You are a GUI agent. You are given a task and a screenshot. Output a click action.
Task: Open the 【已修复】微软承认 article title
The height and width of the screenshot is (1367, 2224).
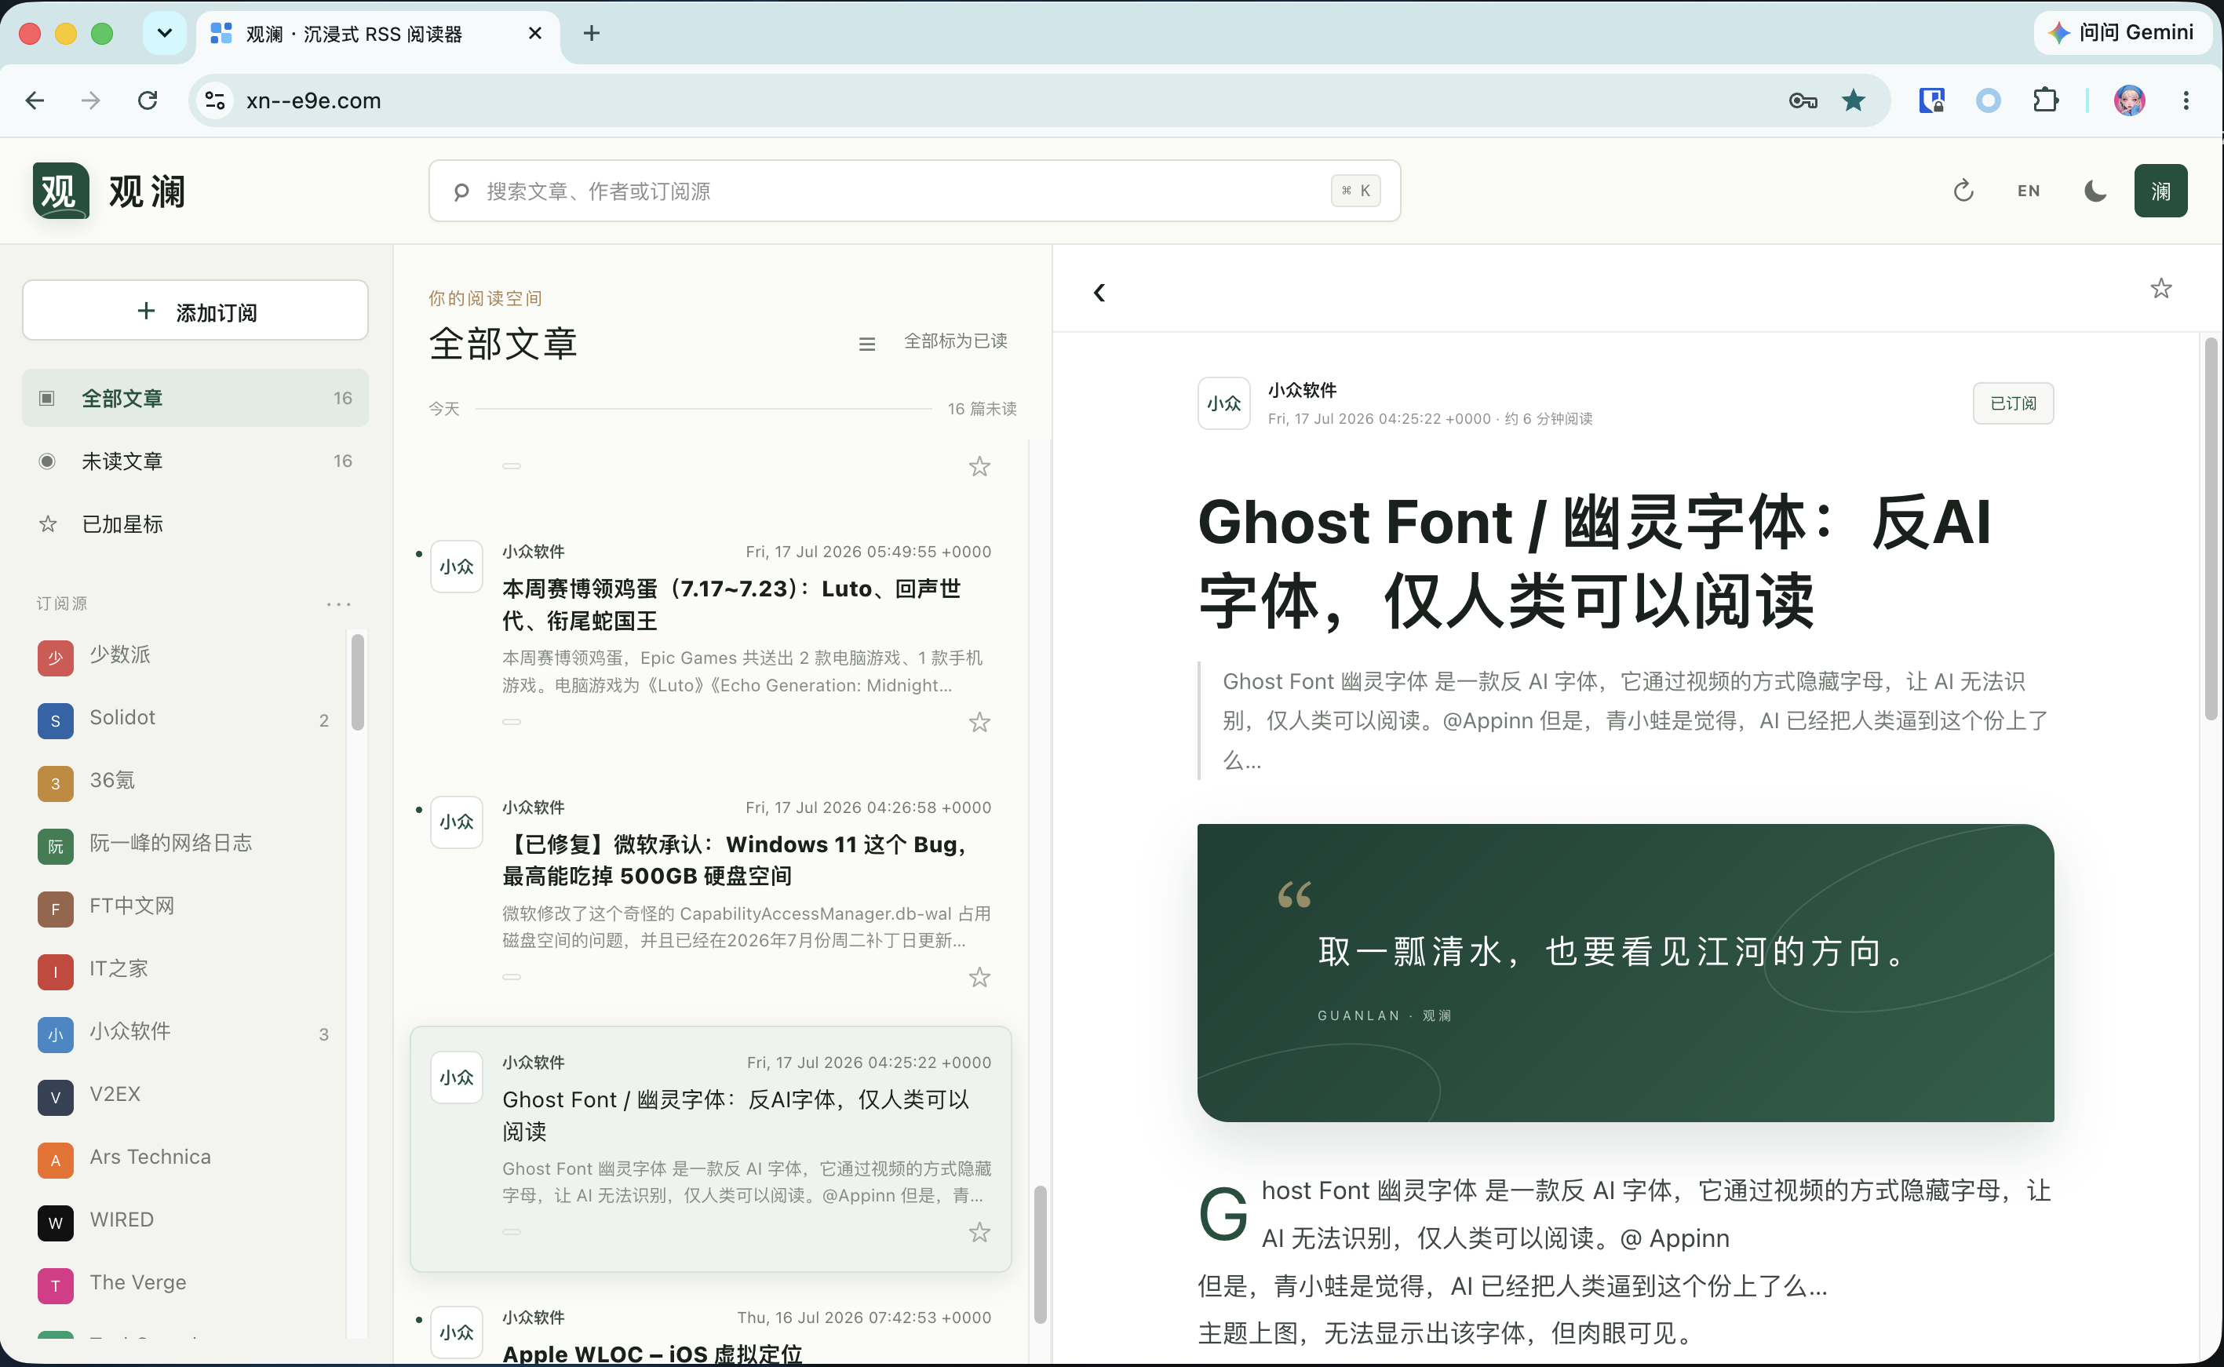point(734,860)
